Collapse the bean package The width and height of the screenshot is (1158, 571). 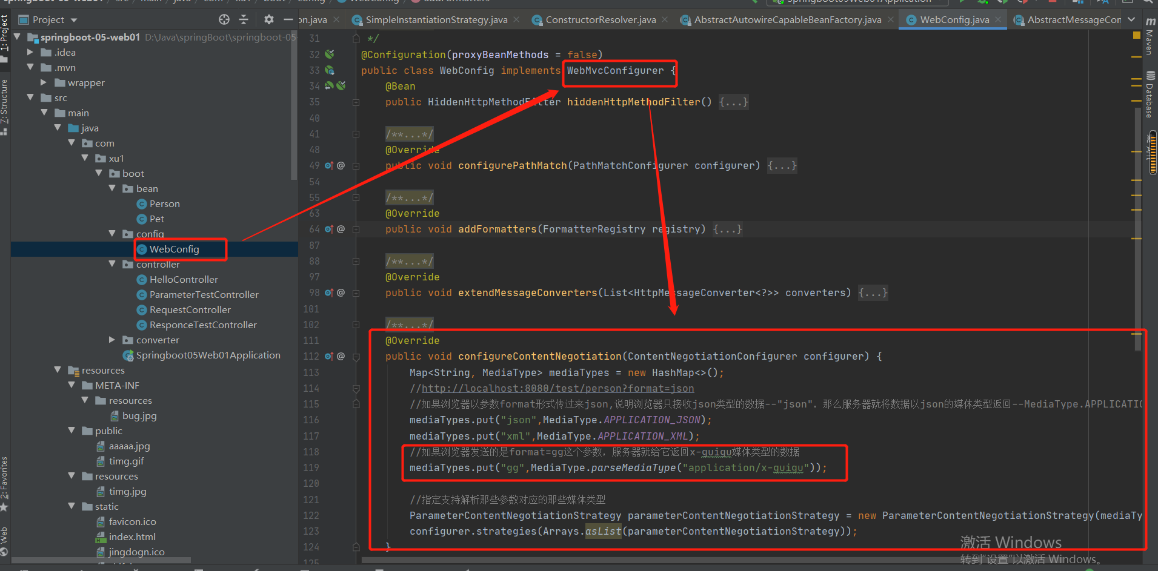point(112,188)
